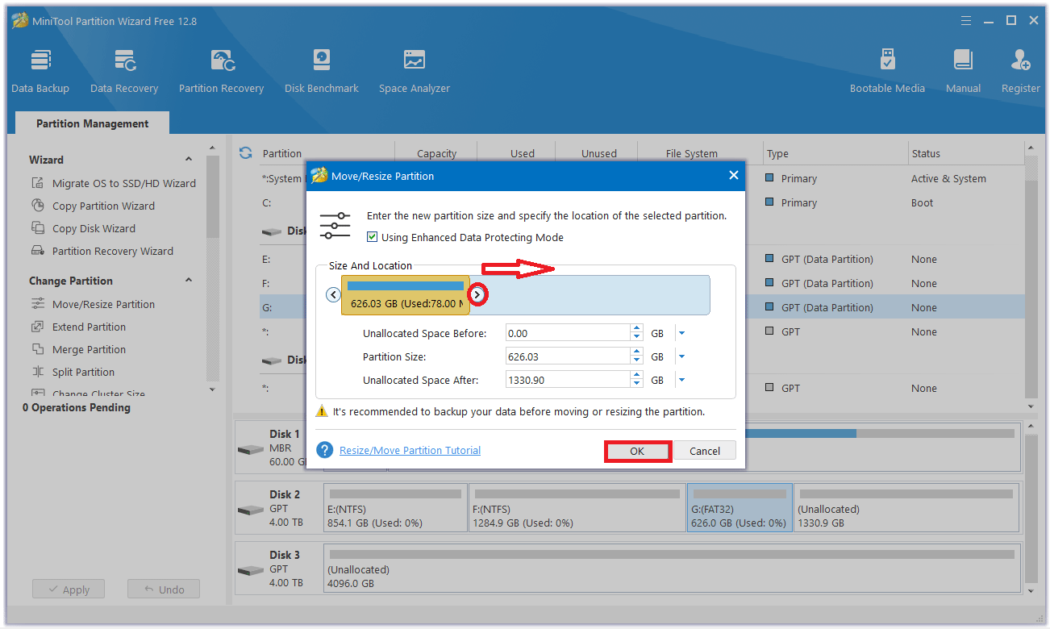Click Partition Size spinner arrows
Screen dimensions: 1050x629
[x=637, y=356]
